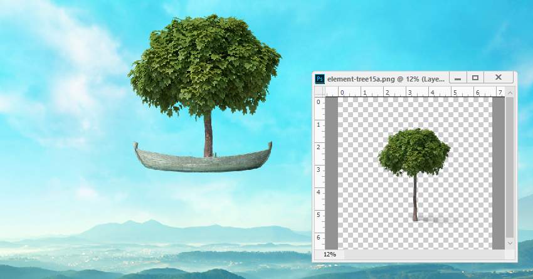
Task: Click the vertical scrollbar thumb in the tree window
Action: pyautogui.click(x=510, y=167)
